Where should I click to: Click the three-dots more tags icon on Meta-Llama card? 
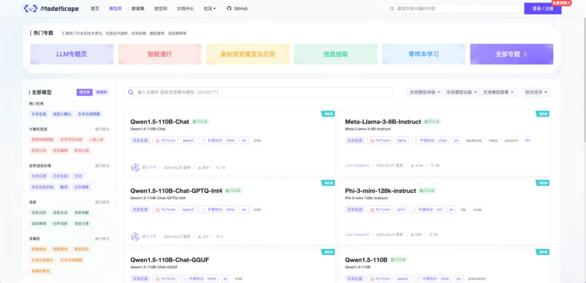point(527,141)
